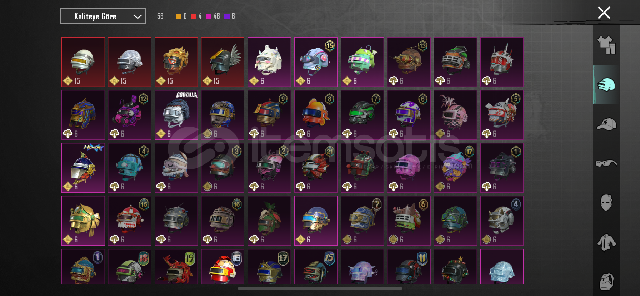Click the horizontal scrollbar at the bottom
The image size is (640, 296).
point(320,288)
